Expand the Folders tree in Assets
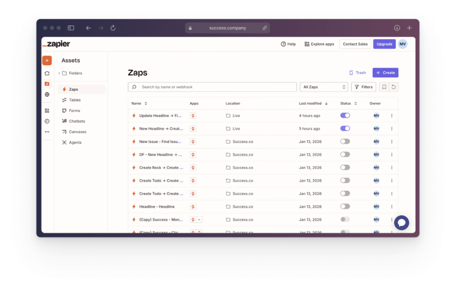The width and height of the screenshot is (456, 291). [59, 73]
